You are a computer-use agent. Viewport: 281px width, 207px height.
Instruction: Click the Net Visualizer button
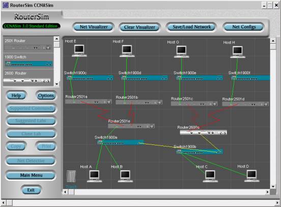coord(93,27)
